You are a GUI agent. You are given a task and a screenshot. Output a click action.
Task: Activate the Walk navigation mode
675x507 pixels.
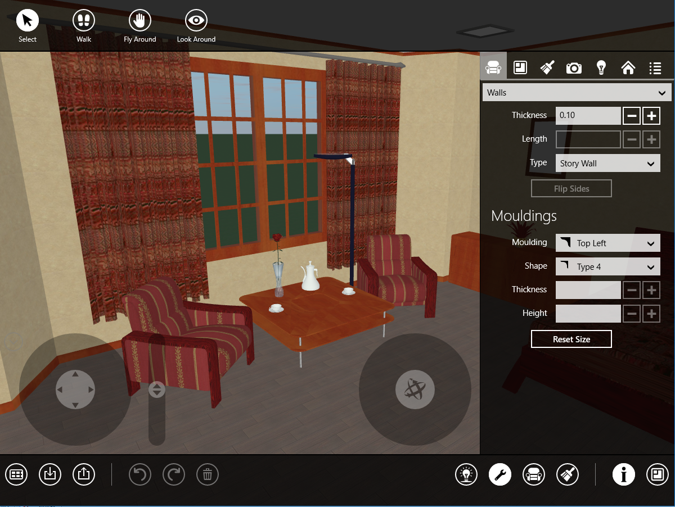pos(84,21)
